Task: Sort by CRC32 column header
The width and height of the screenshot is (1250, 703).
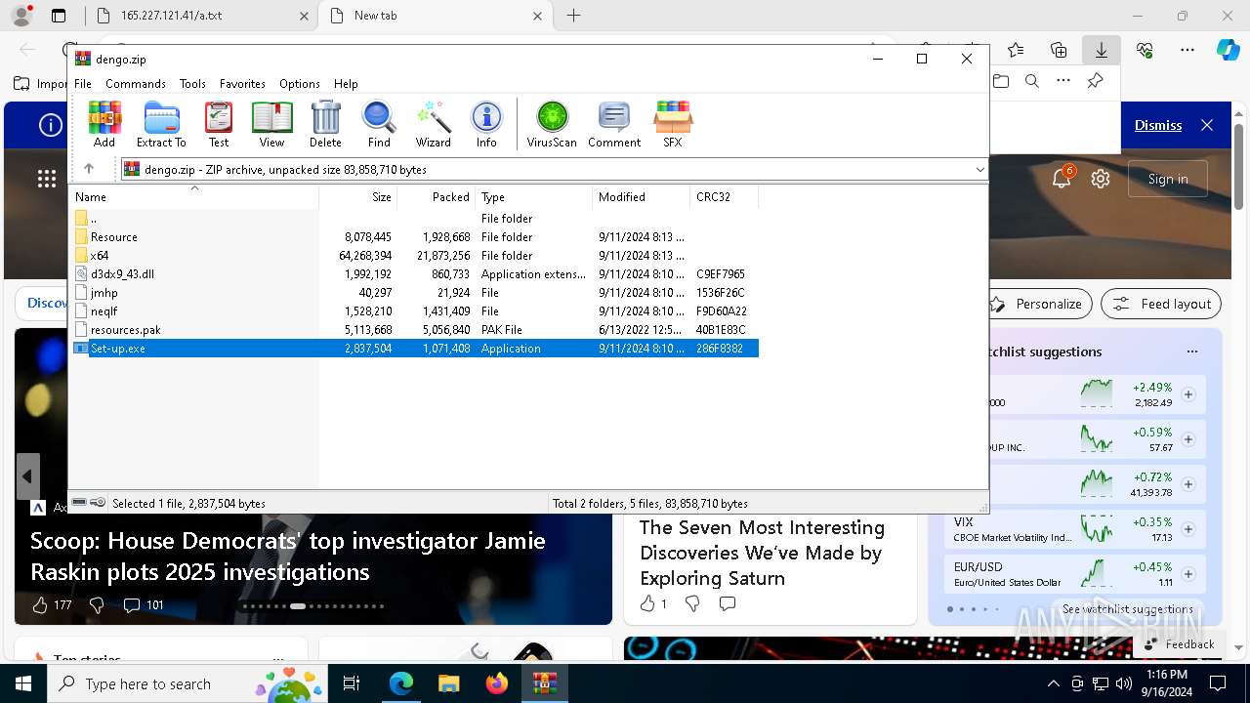Action: [x=725, y=197]
